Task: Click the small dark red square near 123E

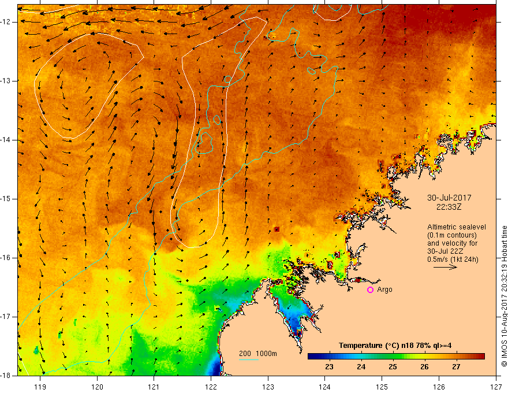Action: coord(277,229)
